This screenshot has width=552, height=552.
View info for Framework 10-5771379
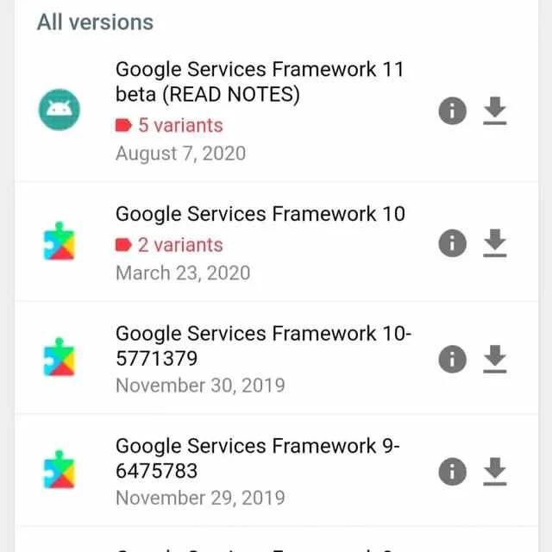pyautogui.click(x=452, y=359)
